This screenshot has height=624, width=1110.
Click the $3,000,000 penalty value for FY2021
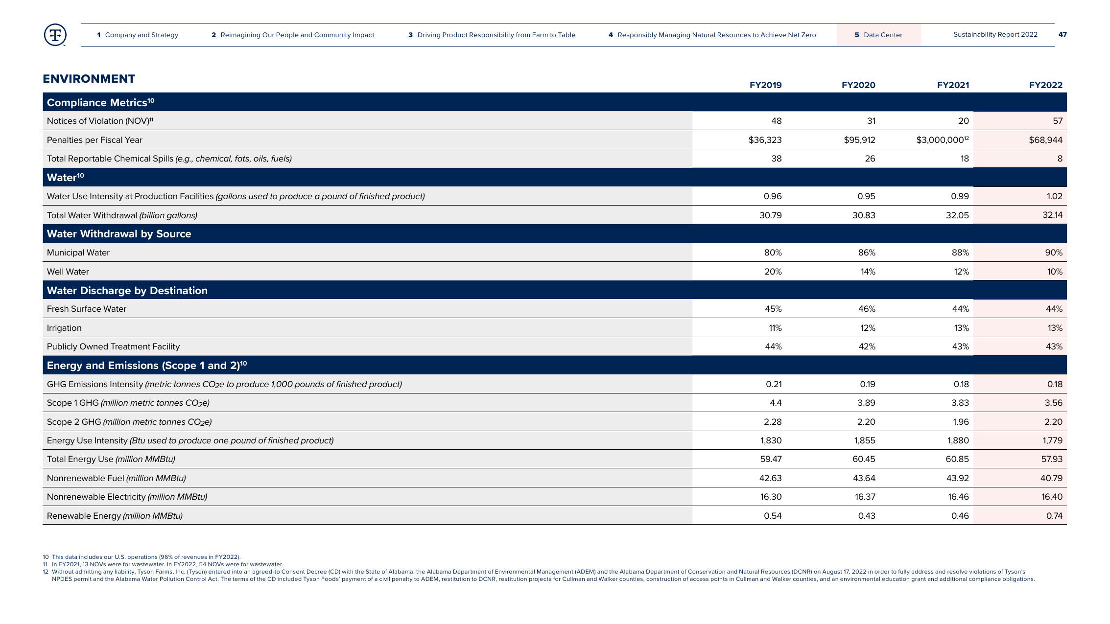tap(943, 140)
